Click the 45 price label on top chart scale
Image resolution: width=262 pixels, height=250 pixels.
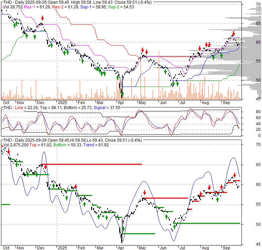click(x=258, y=99)
